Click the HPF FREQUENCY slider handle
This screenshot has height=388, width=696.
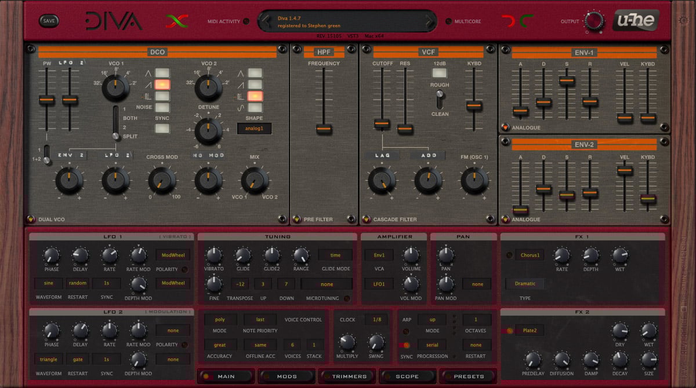[324, 128]
